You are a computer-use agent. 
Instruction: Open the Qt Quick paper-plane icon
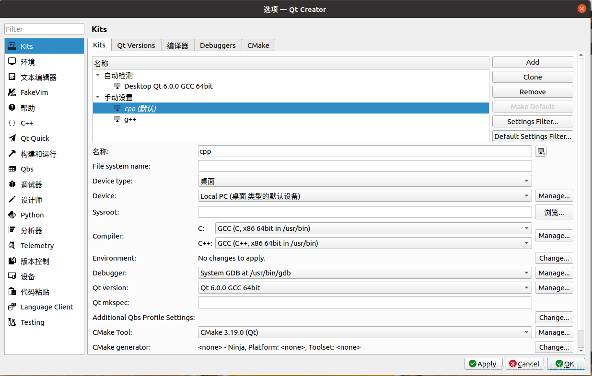(x=12, y=138)
